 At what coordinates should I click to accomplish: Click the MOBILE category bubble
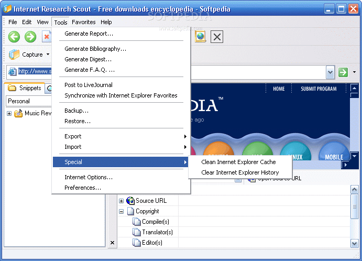[334, 151]
